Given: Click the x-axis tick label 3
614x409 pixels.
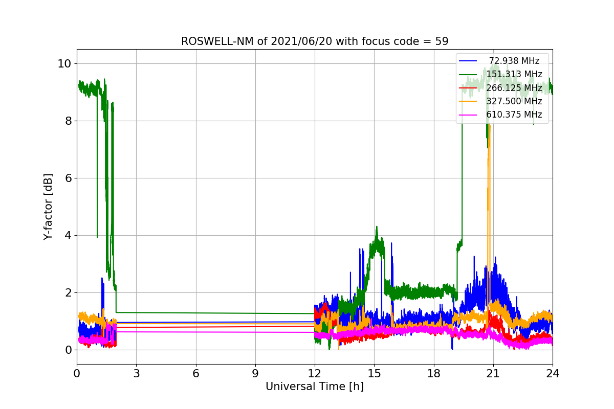Looking at the screenshot, I should coord(136,374).
